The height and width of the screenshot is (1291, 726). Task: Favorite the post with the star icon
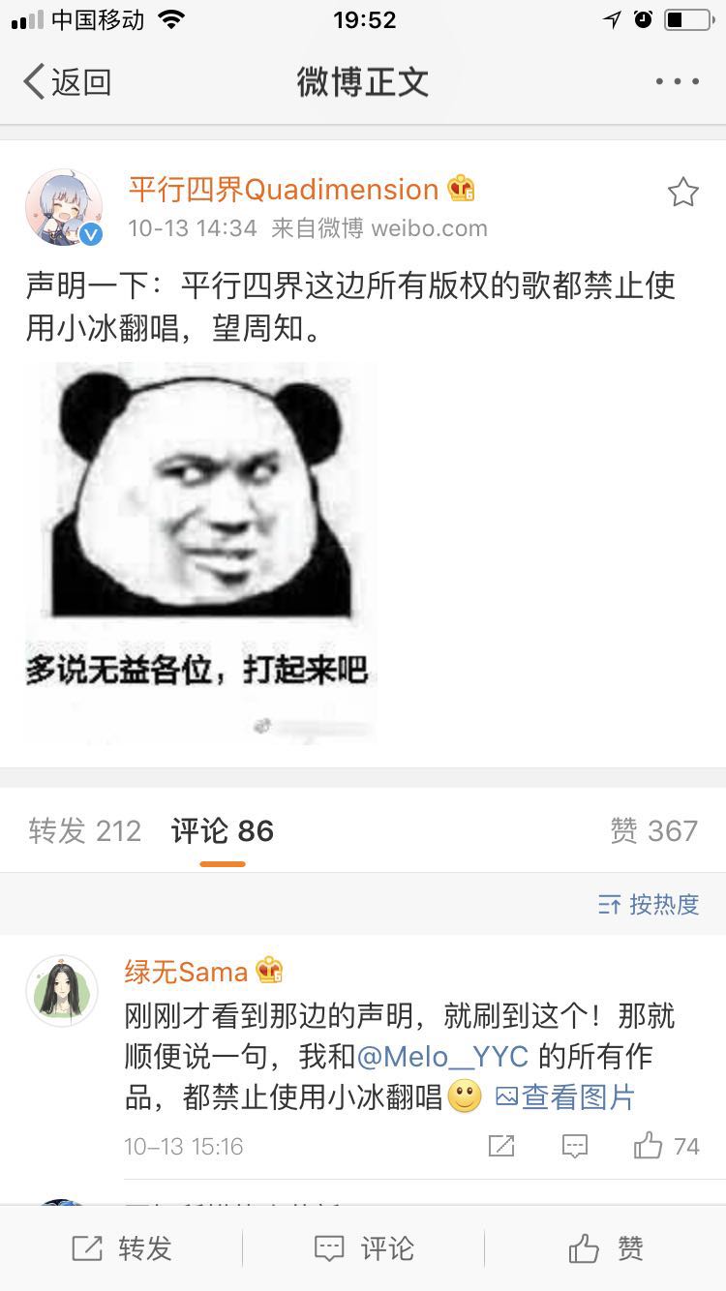[683, 193]
